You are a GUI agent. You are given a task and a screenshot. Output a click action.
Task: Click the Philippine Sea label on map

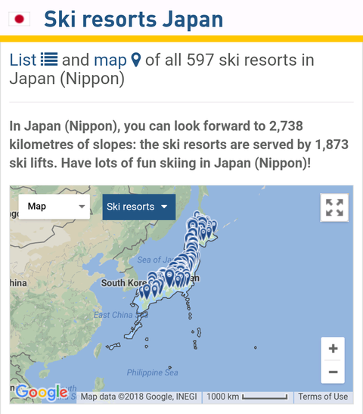tap(152, 372)
